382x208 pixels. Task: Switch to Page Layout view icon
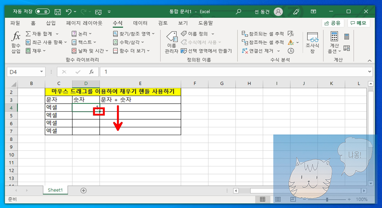pyautogui.click(x=278, y=199)
